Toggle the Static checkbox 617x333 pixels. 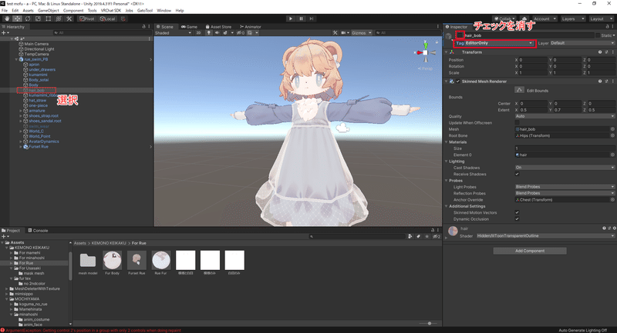tap(598, 35)
